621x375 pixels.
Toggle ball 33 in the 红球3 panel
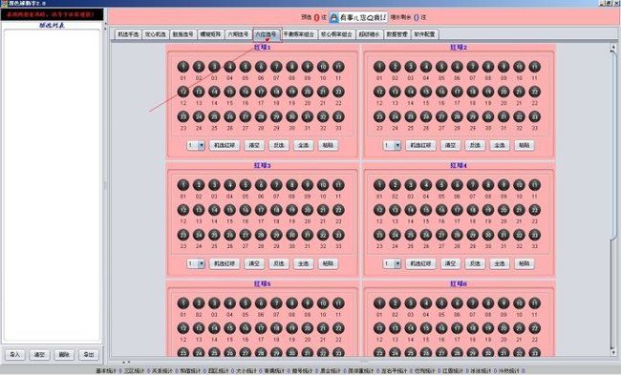click(x=338, y=235)
